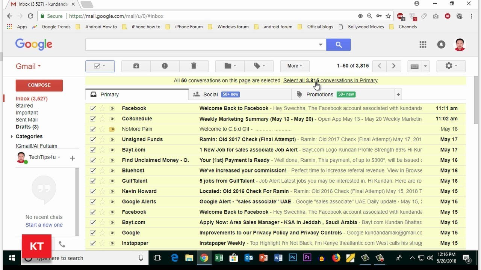This screenshot has height=270, width=481.
Task: Open the Settings gear dropdown
Action: pyautogui.click(x=451, y=66)
